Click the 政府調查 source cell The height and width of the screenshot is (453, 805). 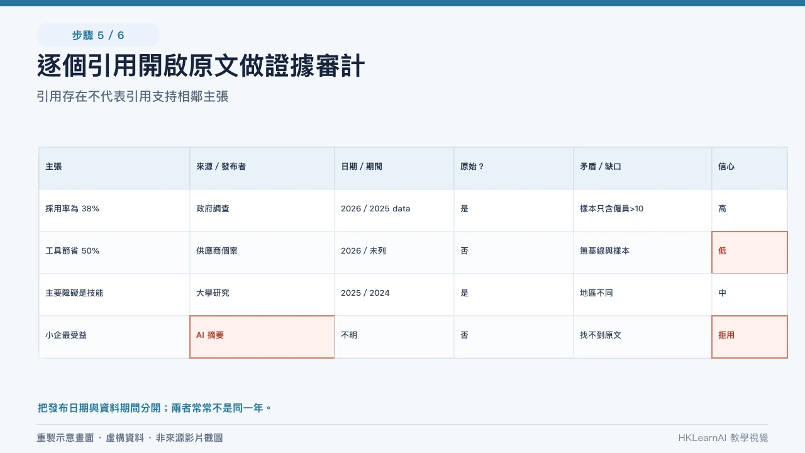point(262,209)
